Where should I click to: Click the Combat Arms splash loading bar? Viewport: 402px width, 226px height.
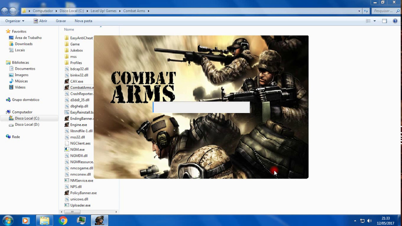(x=201, y=107)
